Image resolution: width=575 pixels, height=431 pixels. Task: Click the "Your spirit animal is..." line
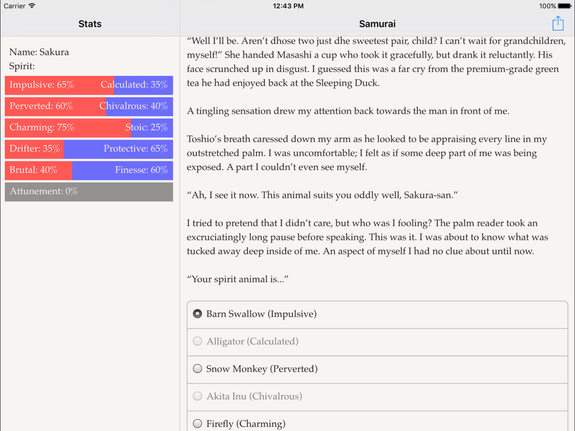coord(237,279)
